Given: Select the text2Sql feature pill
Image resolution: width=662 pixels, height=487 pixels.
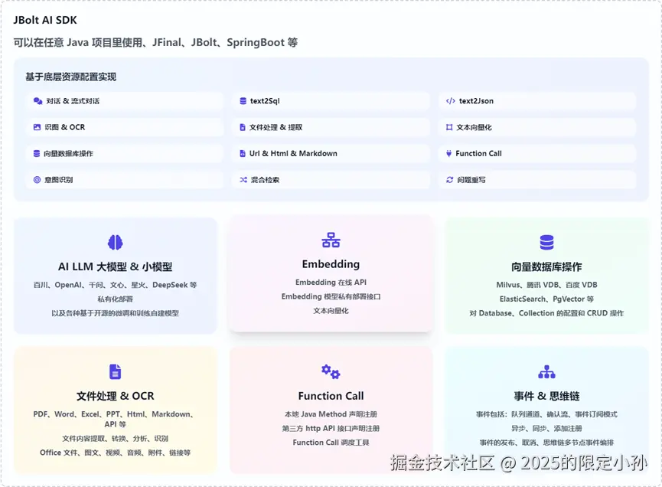Looking at the screenshot, I should pos(331,101).
